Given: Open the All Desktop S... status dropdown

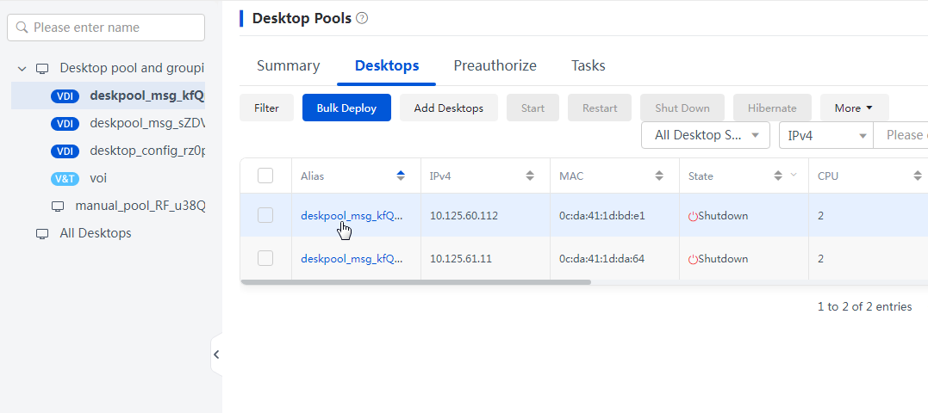Looking at the screenshot, I should coord(706,135).
